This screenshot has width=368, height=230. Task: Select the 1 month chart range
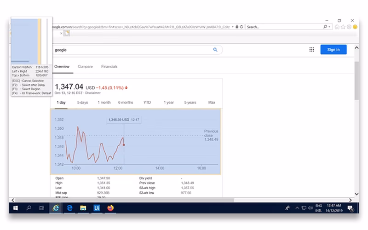click(104, 102)
